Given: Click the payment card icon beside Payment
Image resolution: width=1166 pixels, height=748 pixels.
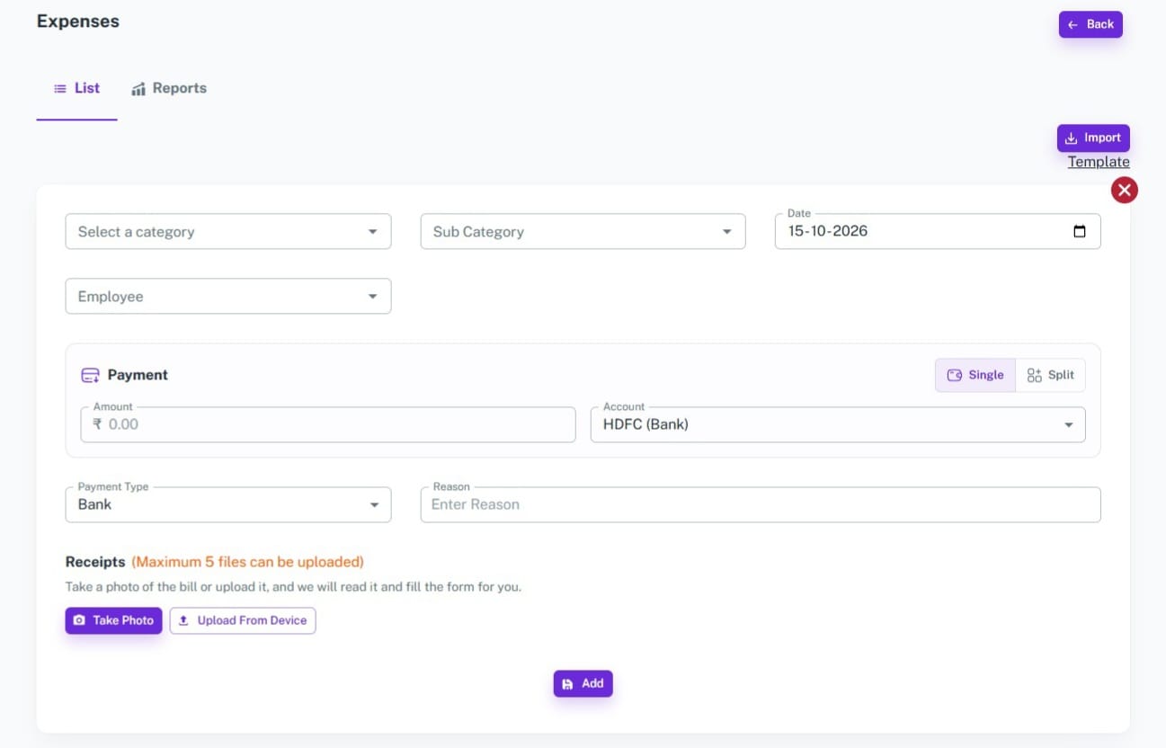Looking at the screenshot, I should click(90, 375).
